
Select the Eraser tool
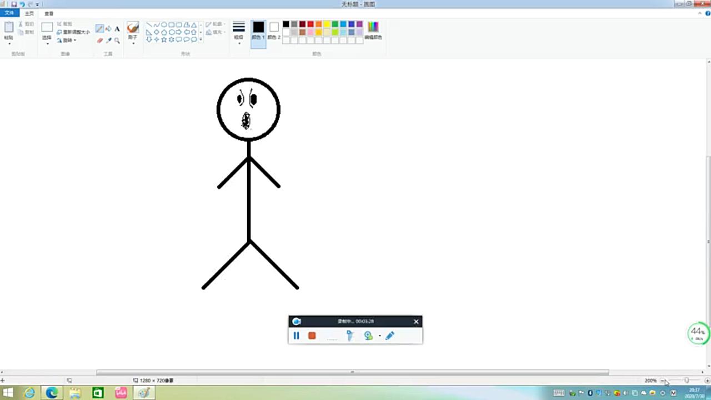[x=100, y=41]
